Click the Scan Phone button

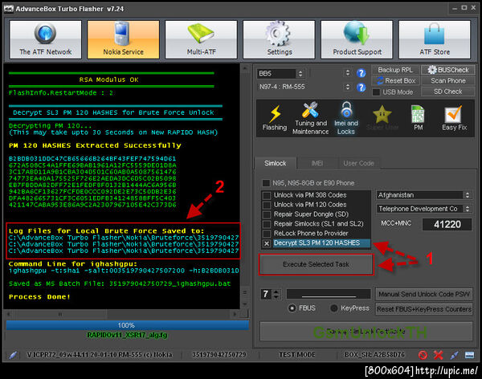coord(448,81)
